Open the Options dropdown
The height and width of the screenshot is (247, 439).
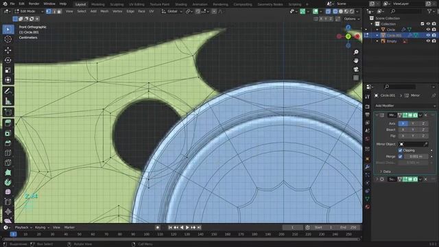[351, 19]
